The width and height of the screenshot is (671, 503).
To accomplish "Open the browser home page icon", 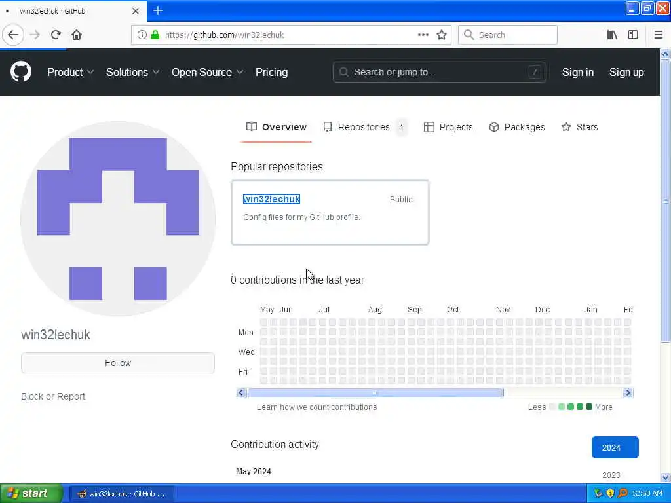I will coord(77,35).
